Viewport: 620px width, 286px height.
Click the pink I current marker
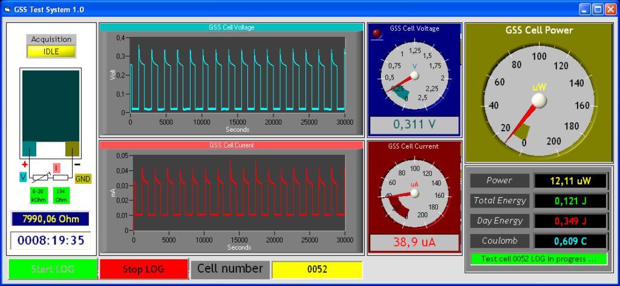tap(56, 168)
